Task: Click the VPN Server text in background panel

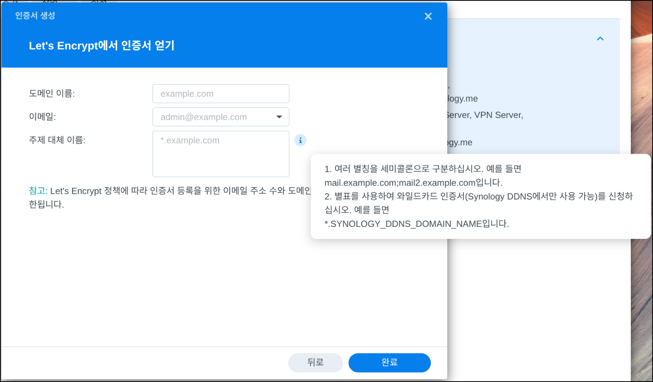Action: (x=498, y=115)
